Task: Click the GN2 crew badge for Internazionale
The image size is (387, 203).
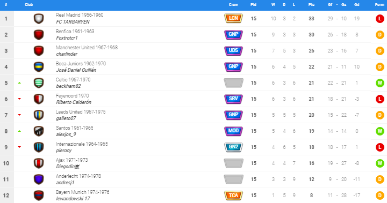Action: 233,147
